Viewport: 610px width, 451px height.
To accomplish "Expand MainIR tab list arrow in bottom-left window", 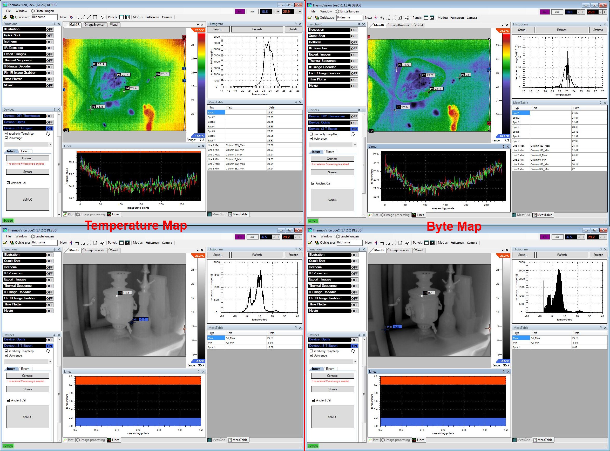I will 198,250.
